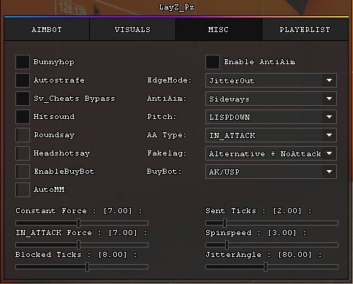
Task: Check the Headshotsay option
Action: click(x=23, y=153)
